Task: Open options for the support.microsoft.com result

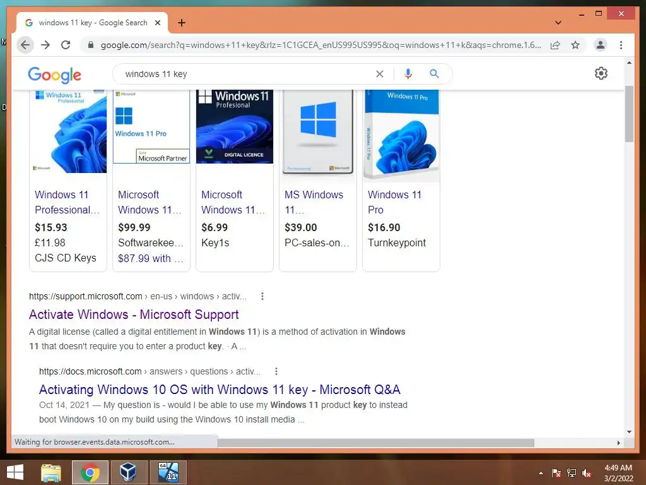Action: [x=262, y=296]
